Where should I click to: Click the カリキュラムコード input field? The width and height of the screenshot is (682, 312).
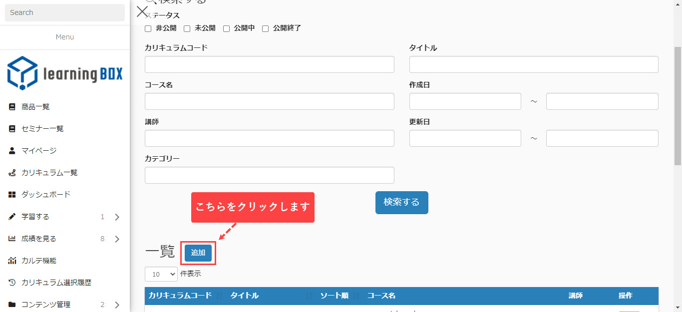269,64
